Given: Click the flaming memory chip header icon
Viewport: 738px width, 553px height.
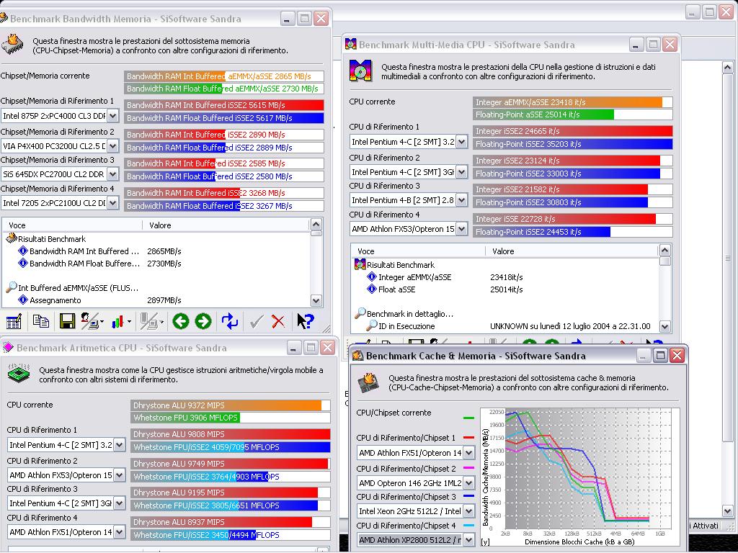Looking at the screenshot, I should [x=13, y=45].
